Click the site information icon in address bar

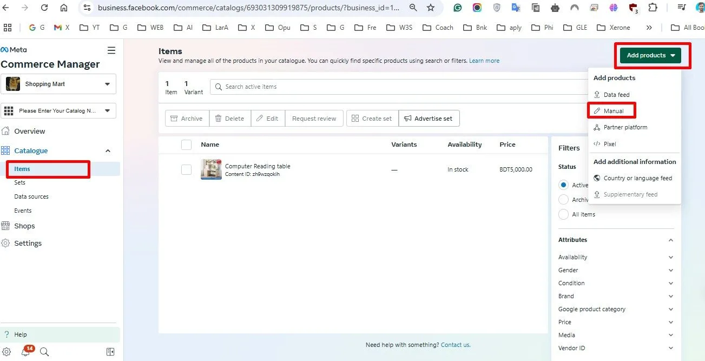87,8
